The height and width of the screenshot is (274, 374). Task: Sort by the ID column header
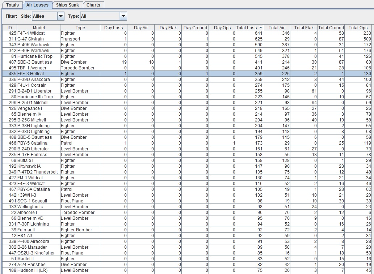(x=9, y=27)
